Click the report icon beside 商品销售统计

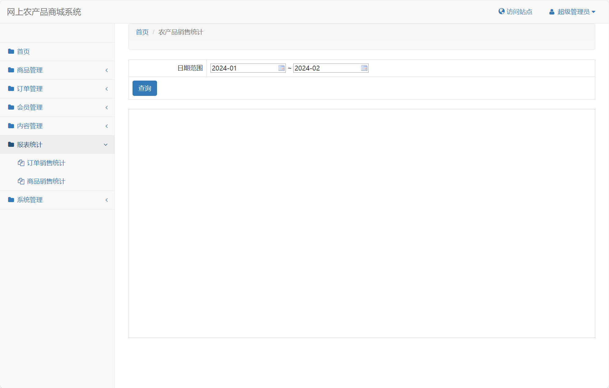(20, 181)
